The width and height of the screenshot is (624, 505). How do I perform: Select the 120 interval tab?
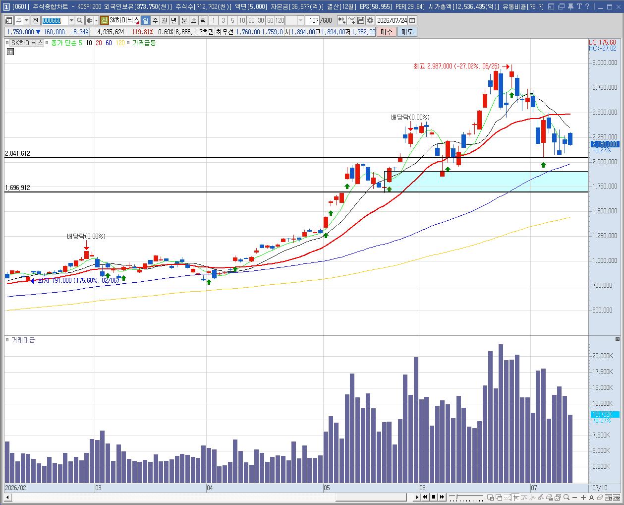tap(280, 20)
